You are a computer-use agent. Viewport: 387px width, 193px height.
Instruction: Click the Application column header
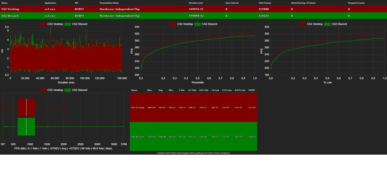click(x=50, y=3)
